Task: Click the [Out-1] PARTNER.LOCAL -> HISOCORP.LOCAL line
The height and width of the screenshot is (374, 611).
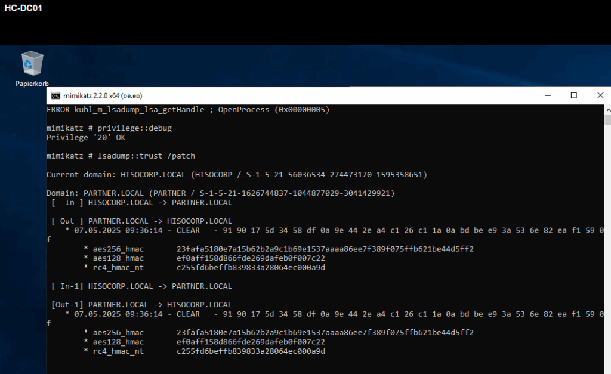Action: (141, 305)
